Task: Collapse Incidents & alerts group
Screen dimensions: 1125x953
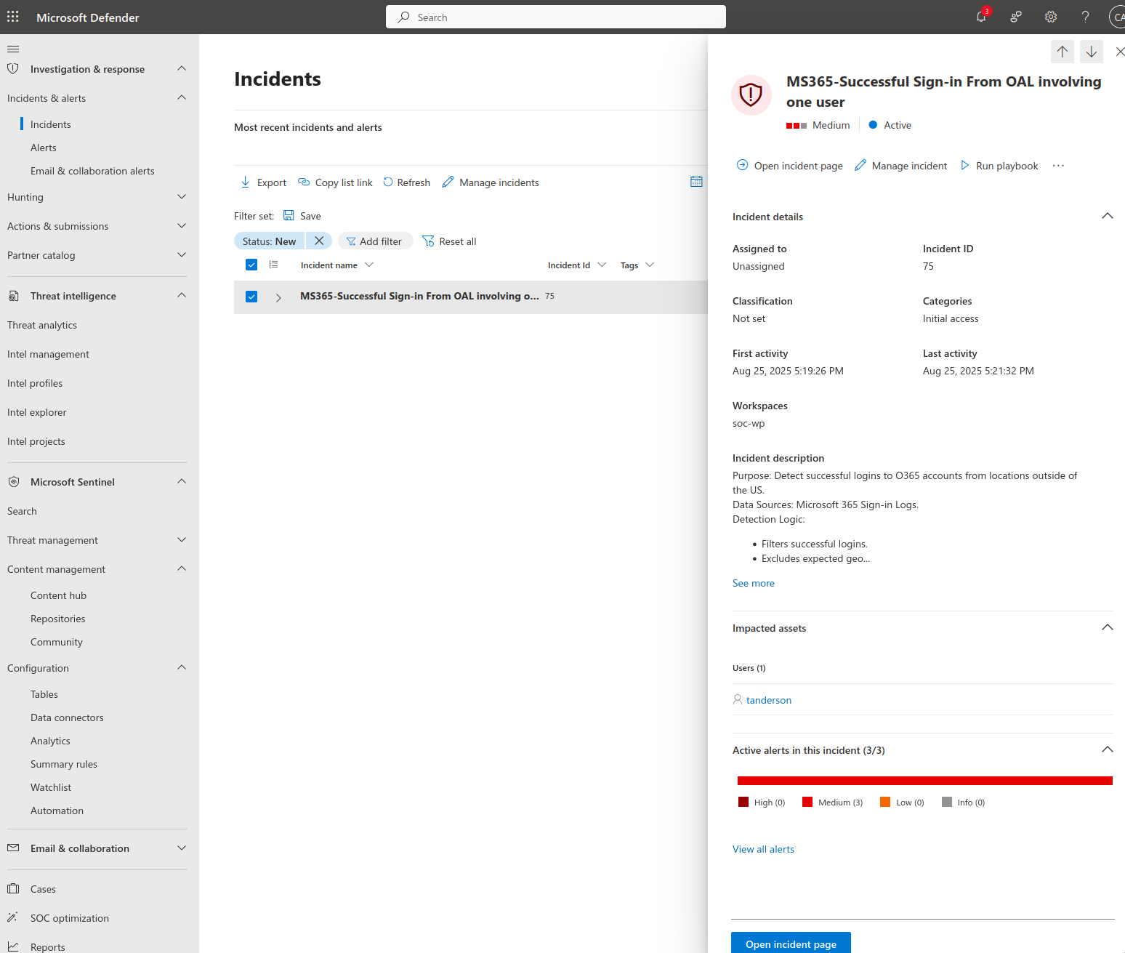Action: pyautogui.click(x=182, y=97)
